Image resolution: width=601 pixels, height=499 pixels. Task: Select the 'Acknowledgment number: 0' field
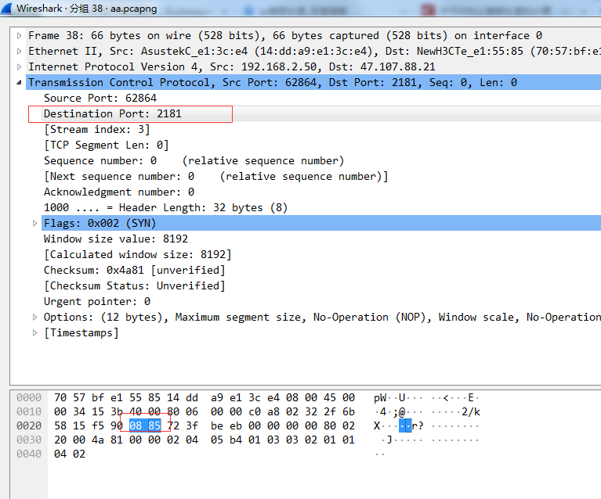click(119, 192)
